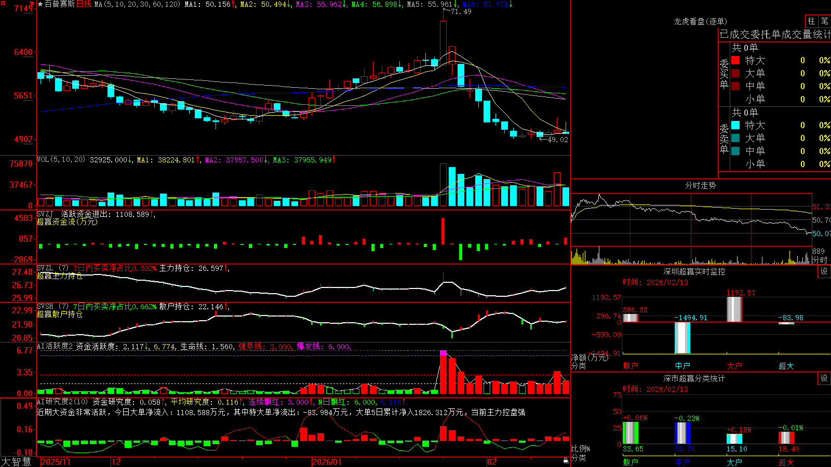Click the -1494.91 中户 bar in realtime monitor
831x467 pixels.
pos(682,338)
